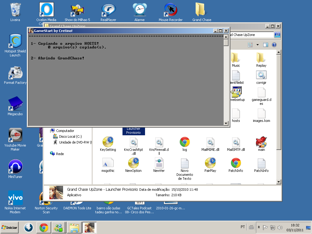The image size is (312, 234).
Task: Select Rede in the navigation pane
Action: (60, 154)
